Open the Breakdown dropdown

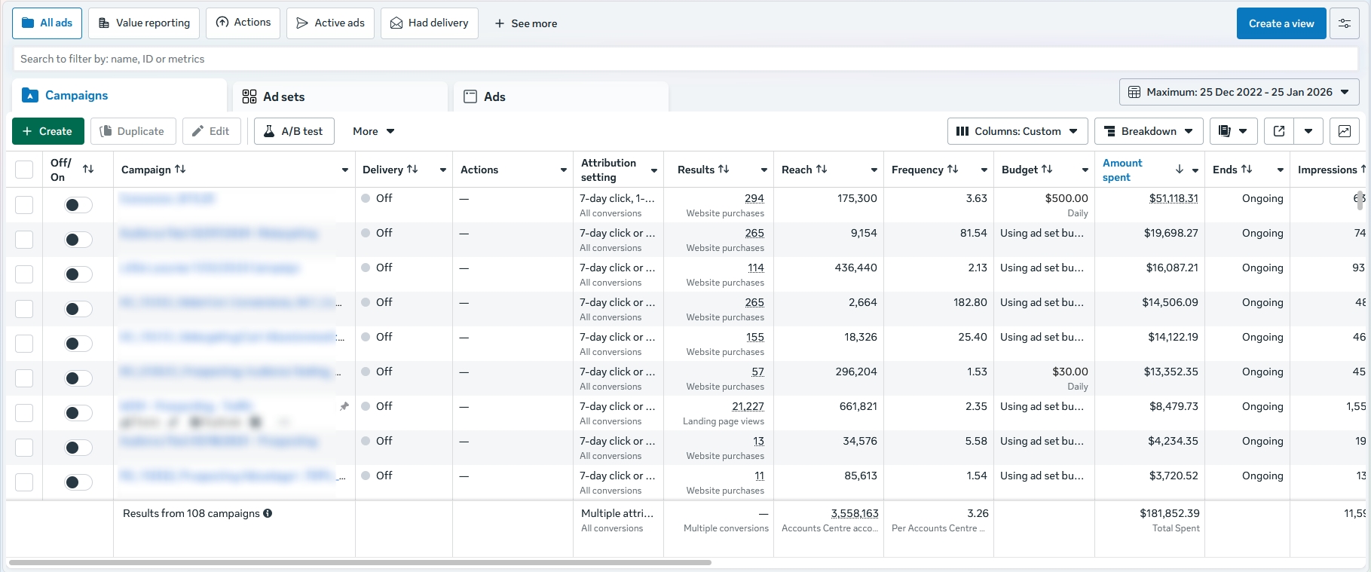point(1148,131)
